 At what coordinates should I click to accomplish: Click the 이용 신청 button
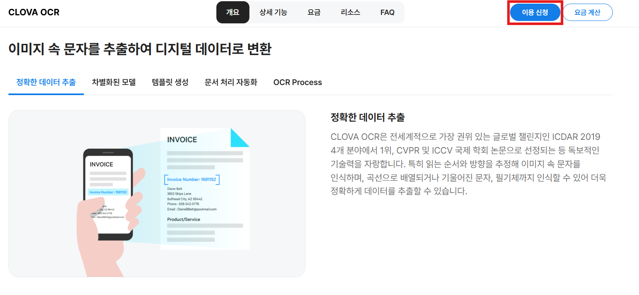(x=535, y=12)
